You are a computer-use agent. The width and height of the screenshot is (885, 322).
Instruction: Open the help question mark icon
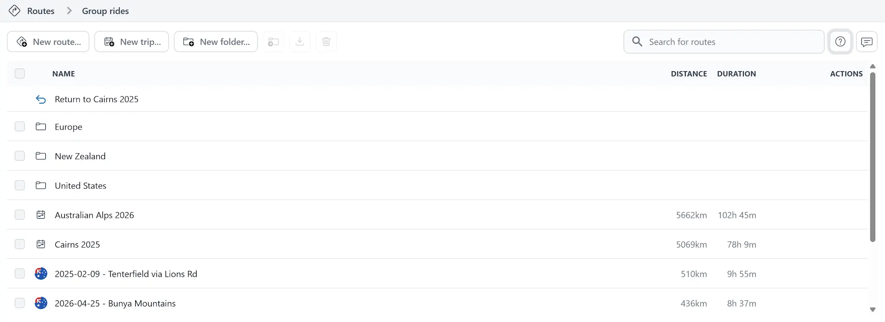[840, 42]
